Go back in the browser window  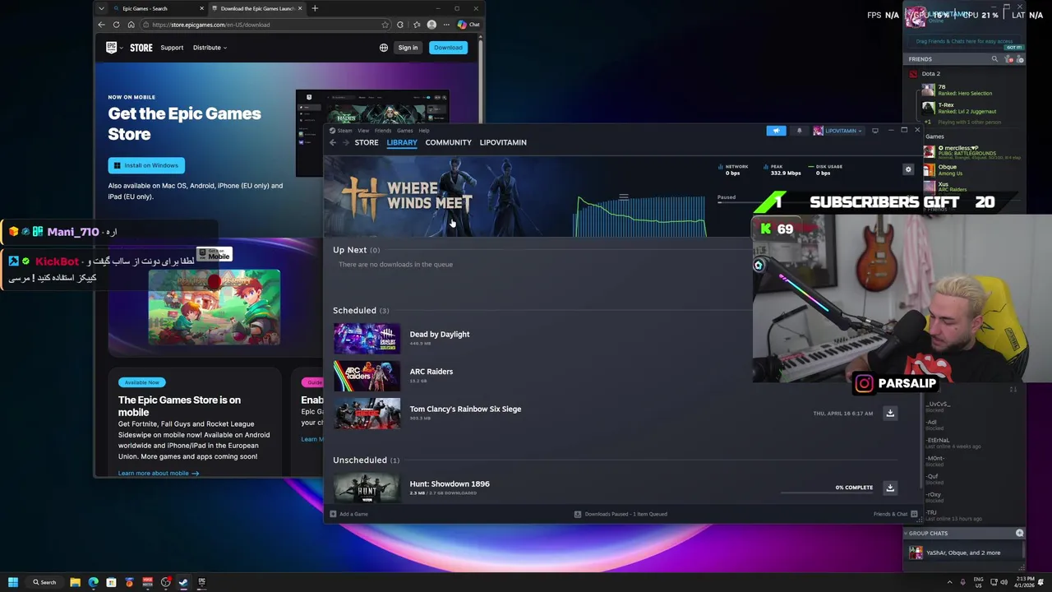(101, 25)
